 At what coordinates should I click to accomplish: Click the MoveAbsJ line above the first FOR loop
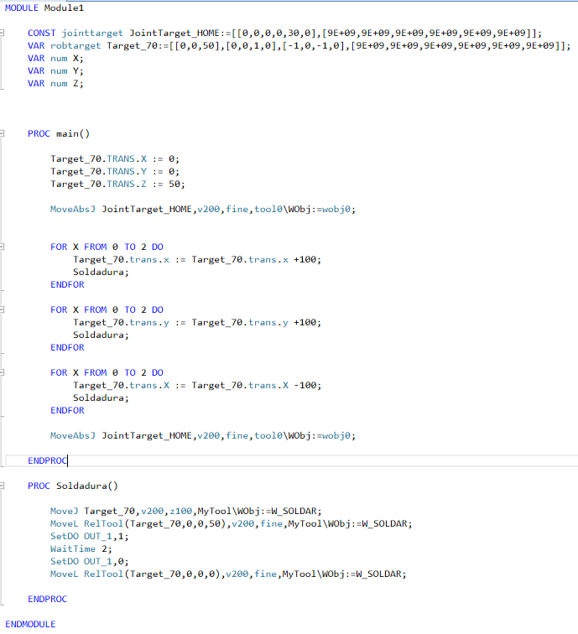[203, 209]
